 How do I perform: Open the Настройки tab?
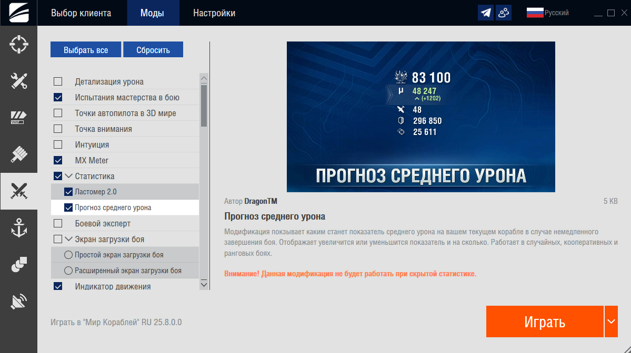214,13
